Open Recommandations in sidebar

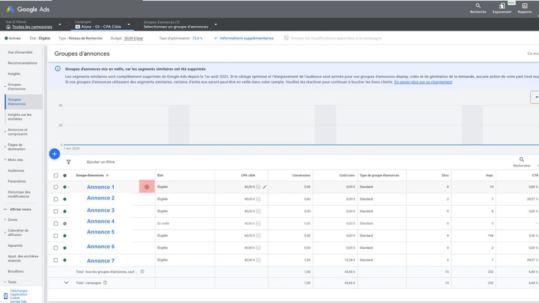pos(22,63)
